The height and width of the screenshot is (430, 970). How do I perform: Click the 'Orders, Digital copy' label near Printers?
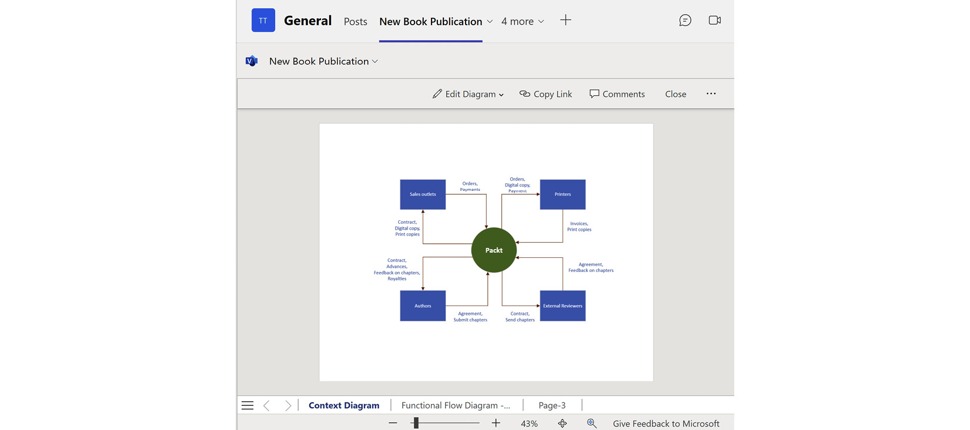tap(517, 184)
